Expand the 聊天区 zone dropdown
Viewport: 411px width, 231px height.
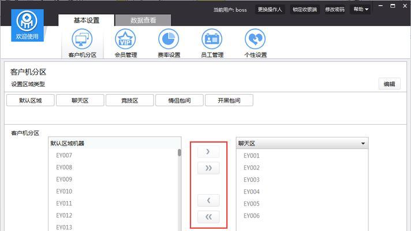[x=302, y=143]
